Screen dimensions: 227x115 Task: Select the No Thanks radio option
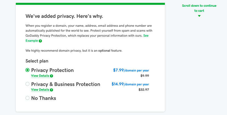28,98
